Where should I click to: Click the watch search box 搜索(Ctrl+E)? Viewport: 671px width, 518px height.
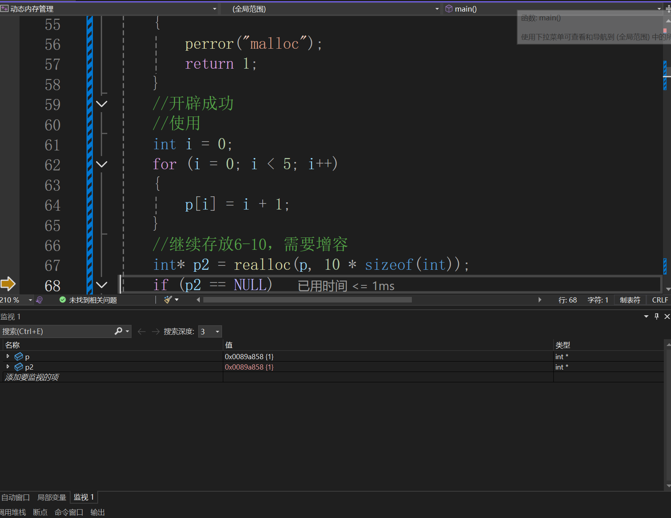point(57,331)
